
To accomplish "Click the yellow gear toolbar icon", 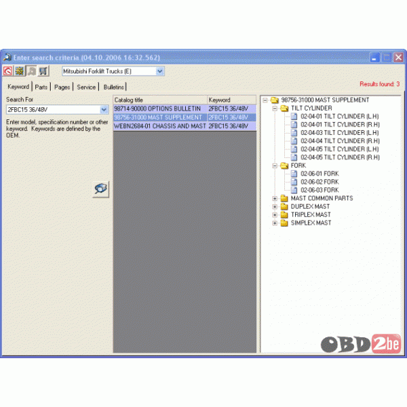I will pos(20,71).
